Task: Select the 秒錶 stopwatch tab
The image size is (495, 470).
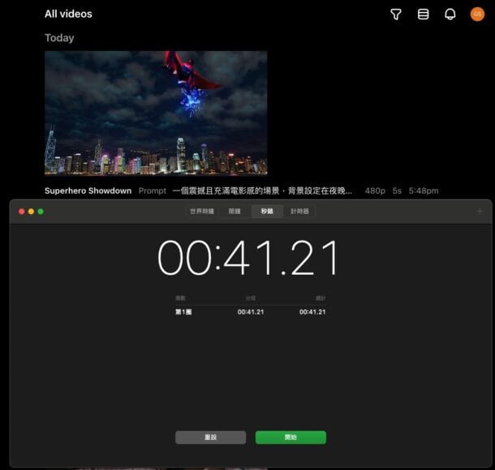Action: tap(267, 211)
